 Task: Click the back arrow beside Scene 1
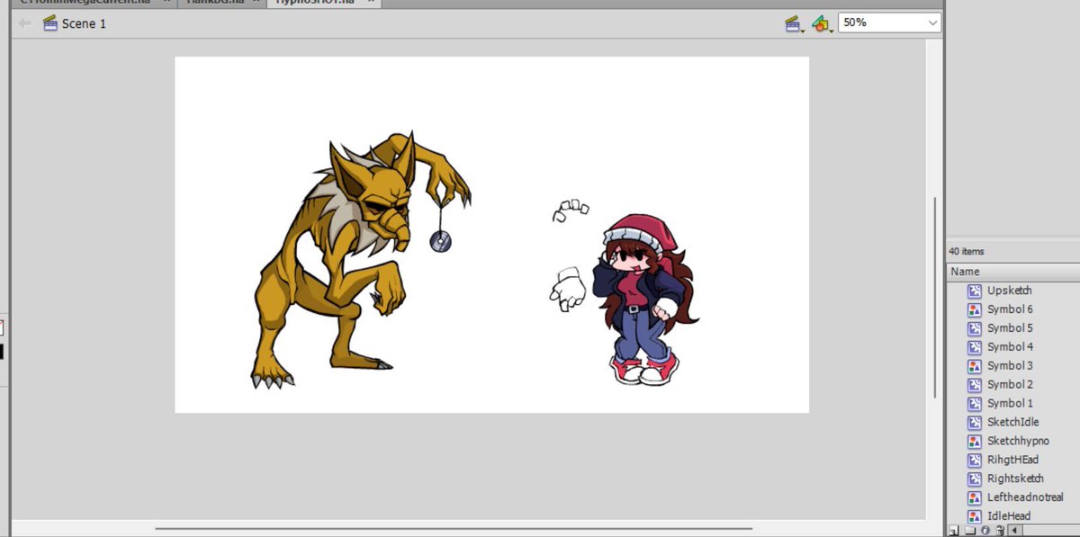(25, 23)
